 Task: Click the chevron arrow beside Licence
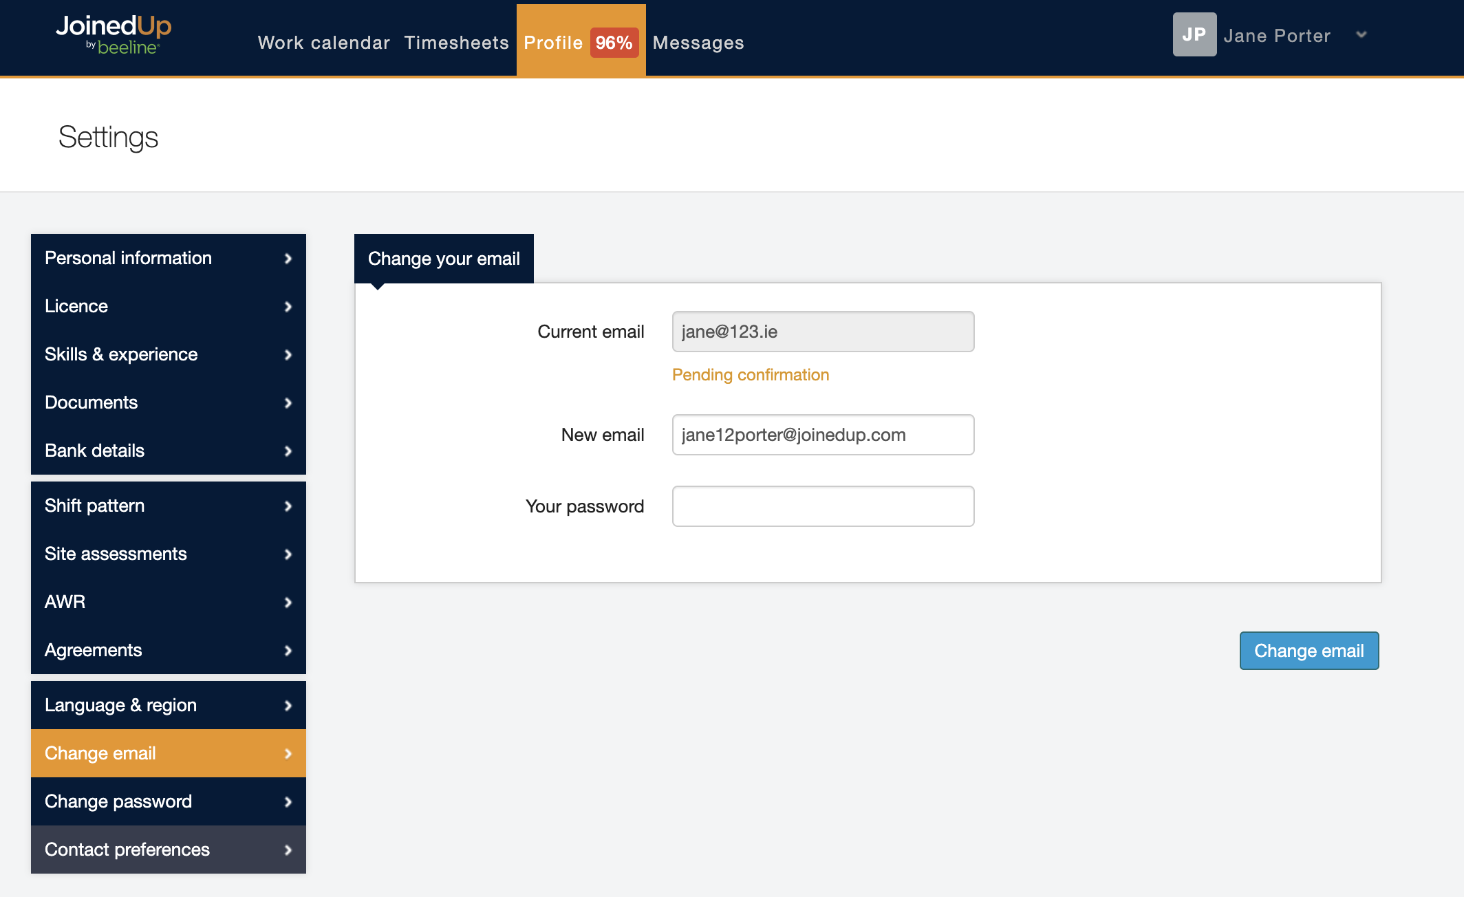(288, 307)
